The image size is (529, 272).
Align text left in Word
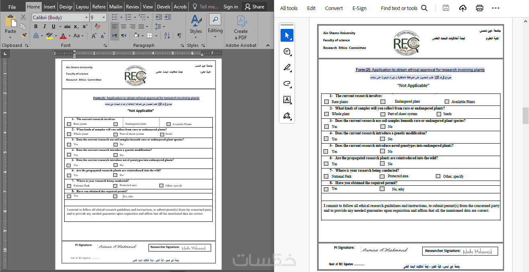click(115, 26)
